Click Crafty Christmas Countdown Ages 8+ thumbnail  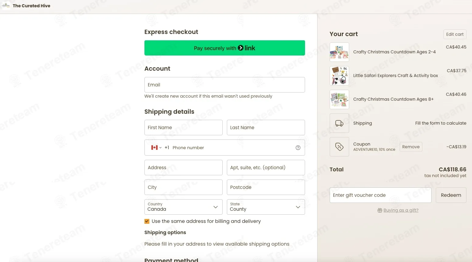click(x=339, y=99)
